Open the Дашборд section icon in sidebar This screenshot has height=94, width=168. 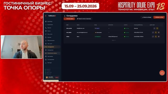(46, 21)
